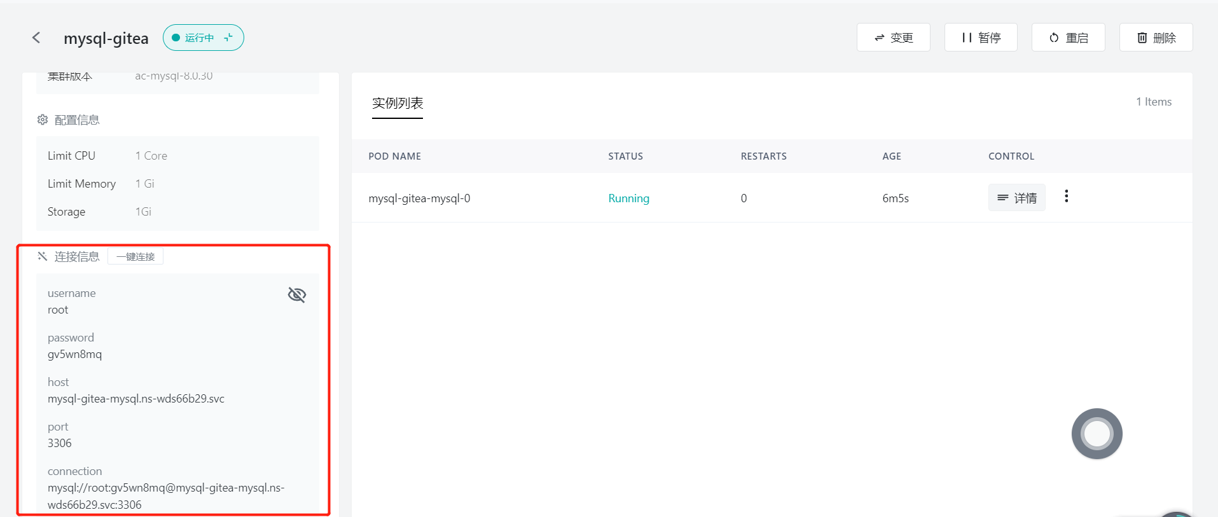Click the floating circular assistant button
This screenshot has height=517, width=1218.
click(1097, 434)
